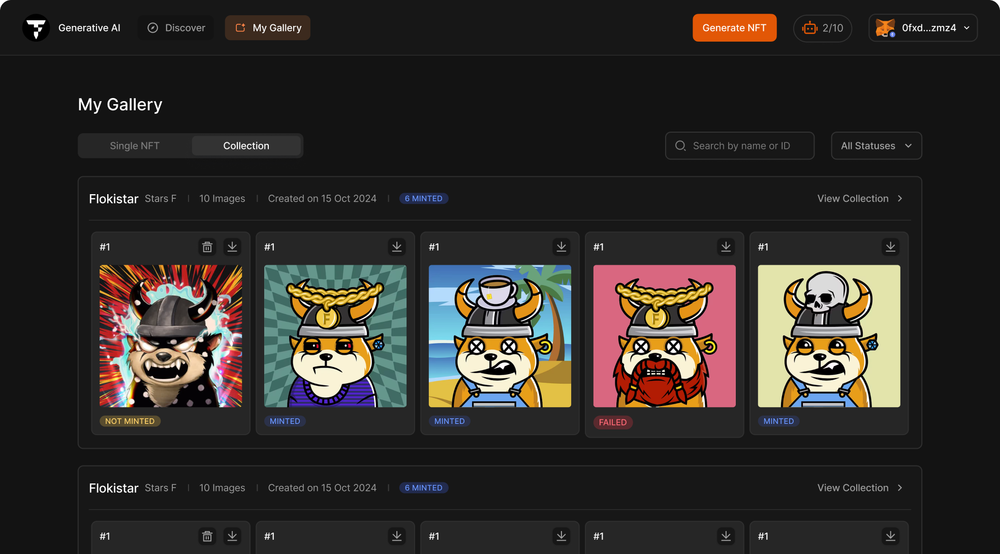Open the All Statuses filter dropdown
The height and width of the screenshot is (554, 1000).
click(877, 146)
